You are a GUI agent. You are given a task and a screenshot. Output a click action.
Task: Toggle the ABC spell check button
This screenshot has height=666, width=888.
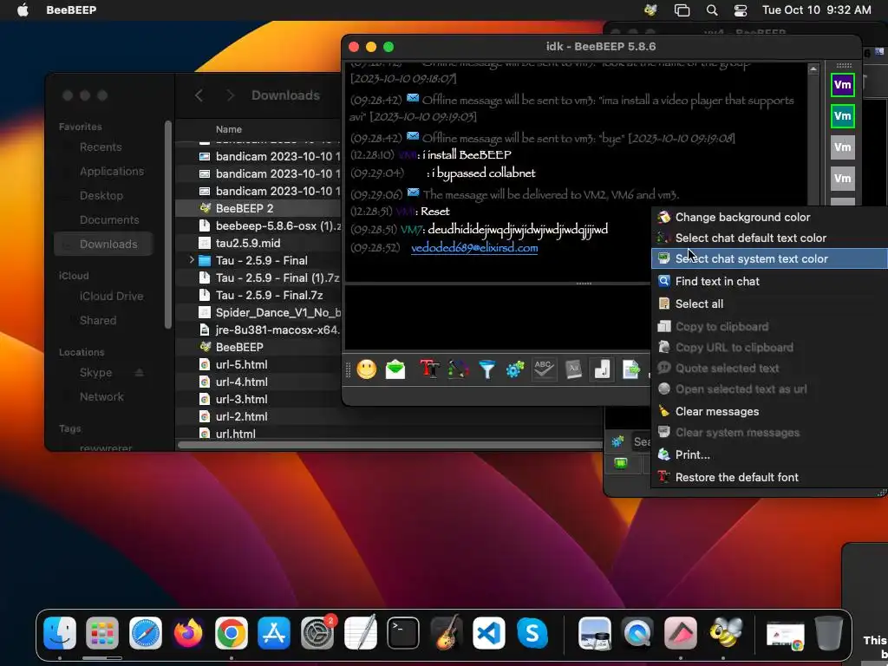point(544,369)
